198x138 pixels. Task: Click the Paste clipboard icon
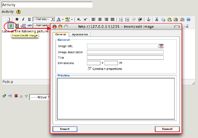click(170, 20)
